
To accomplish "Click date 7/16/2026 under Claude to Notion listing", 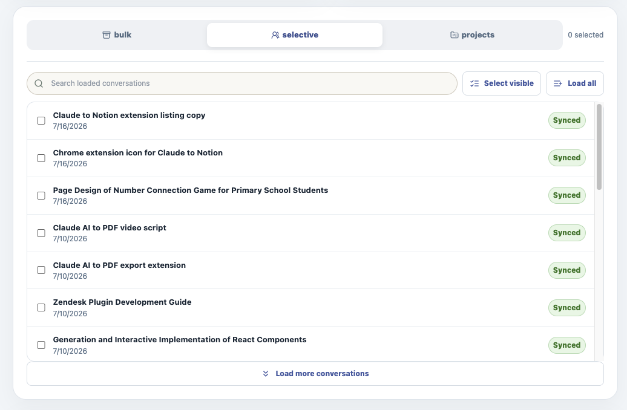I will [70, 126].
